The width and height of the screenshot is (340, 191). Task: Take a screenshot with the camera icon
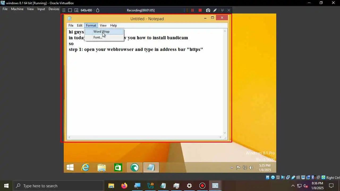click(x=208, y=10)
